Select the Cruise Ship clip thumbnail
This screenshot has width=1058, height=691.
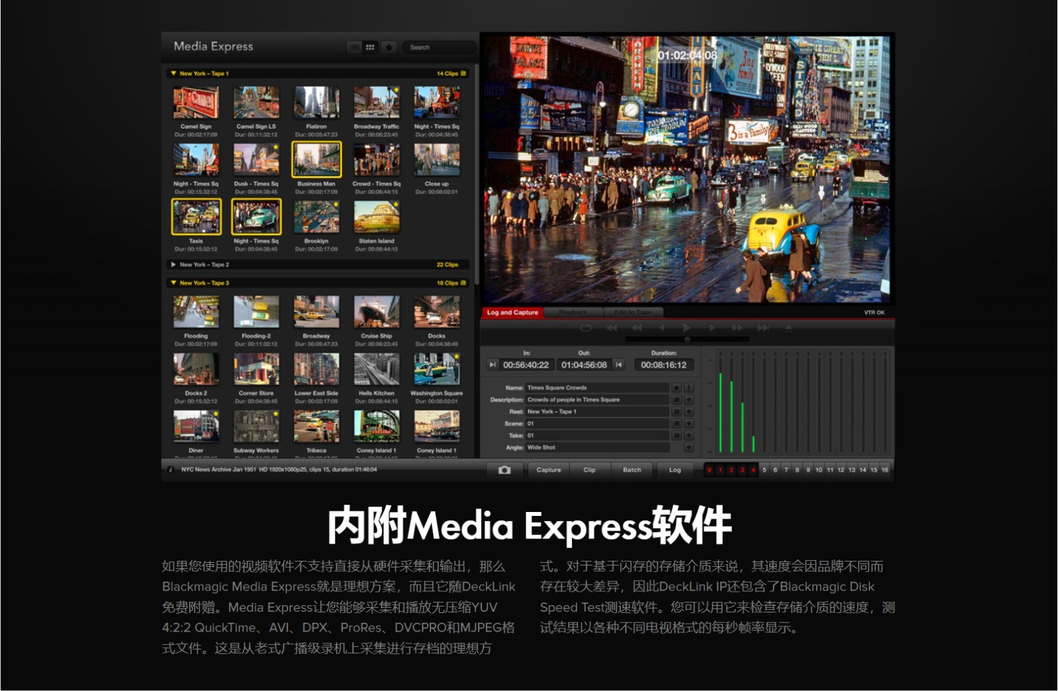(376, 312)
